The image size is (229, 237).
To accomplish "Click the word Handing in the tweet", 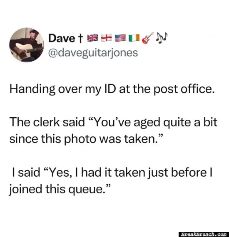I will point(32,89).
